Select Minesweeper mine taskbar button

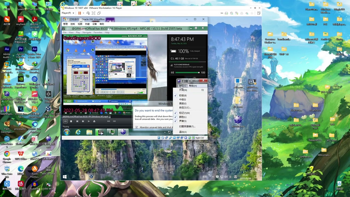tap(123, 132)
